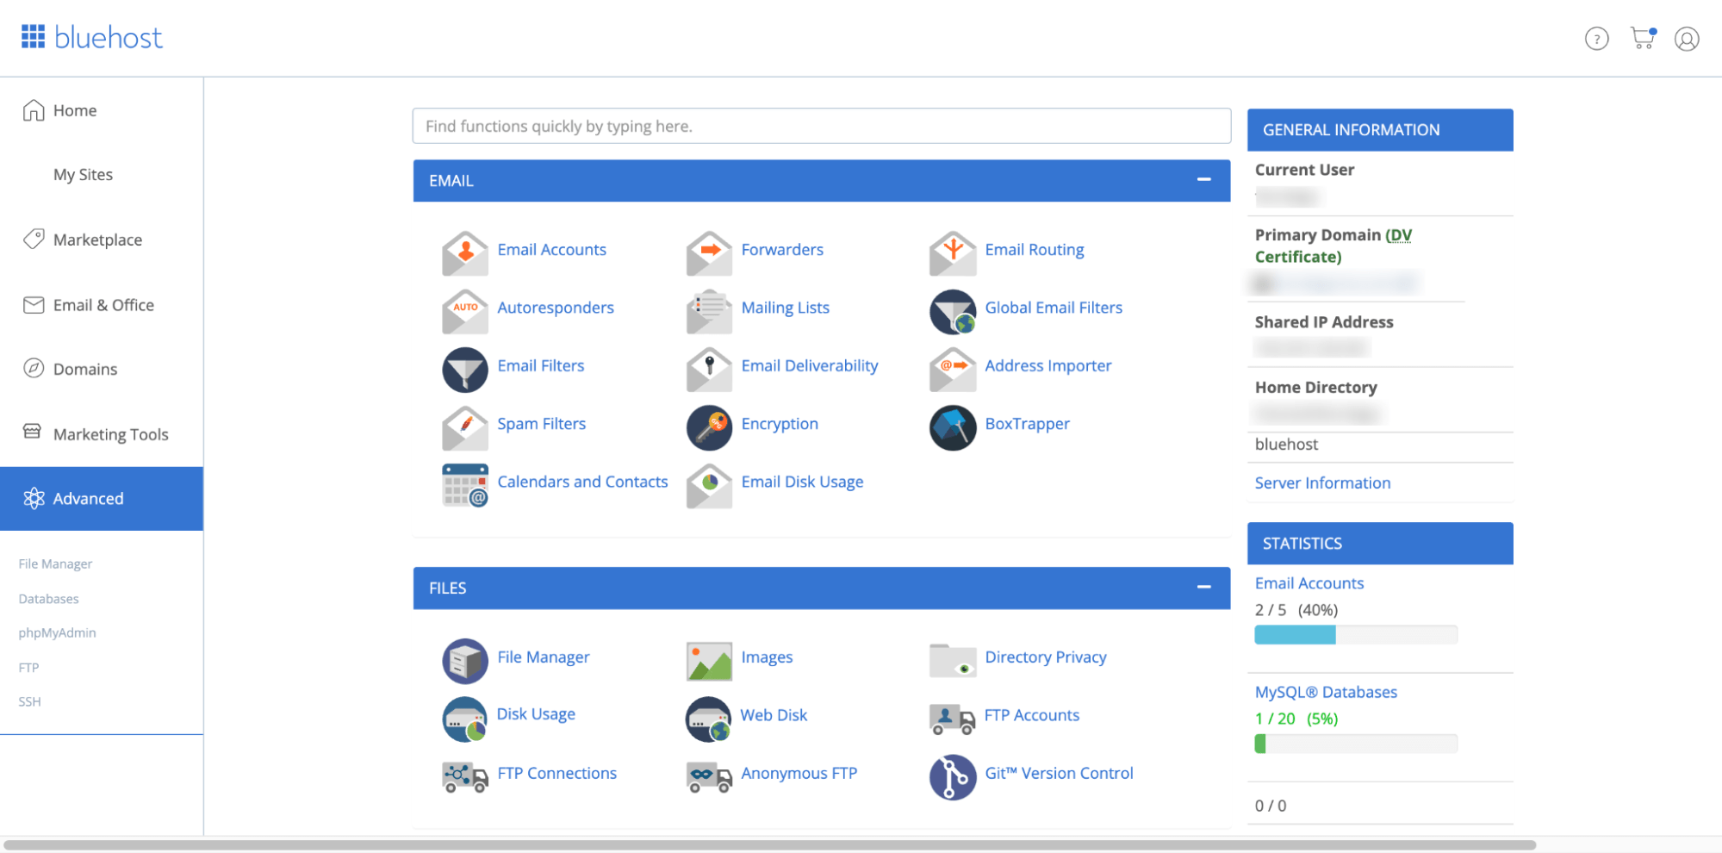This screenshot has width=1722, height=853.
Task: Open the Email Routing icon
Action: (953, 252)
